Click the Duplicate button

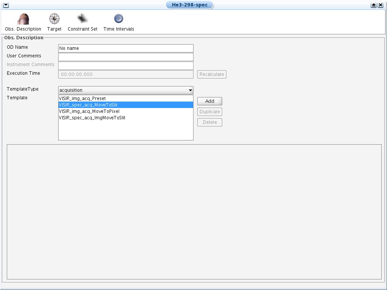(209, 112)
